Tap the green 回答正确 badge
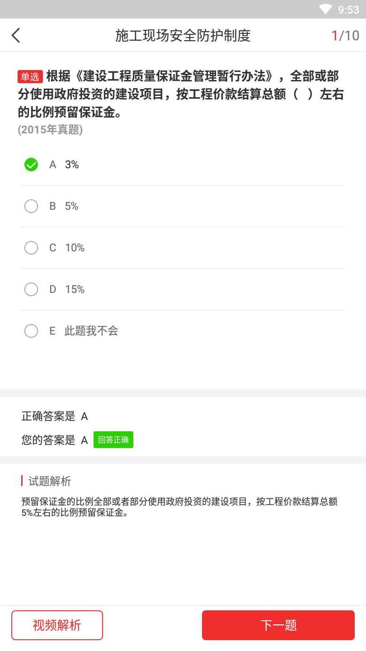The image size is (366, 651). pyautogui.click(x=113, y=440)
